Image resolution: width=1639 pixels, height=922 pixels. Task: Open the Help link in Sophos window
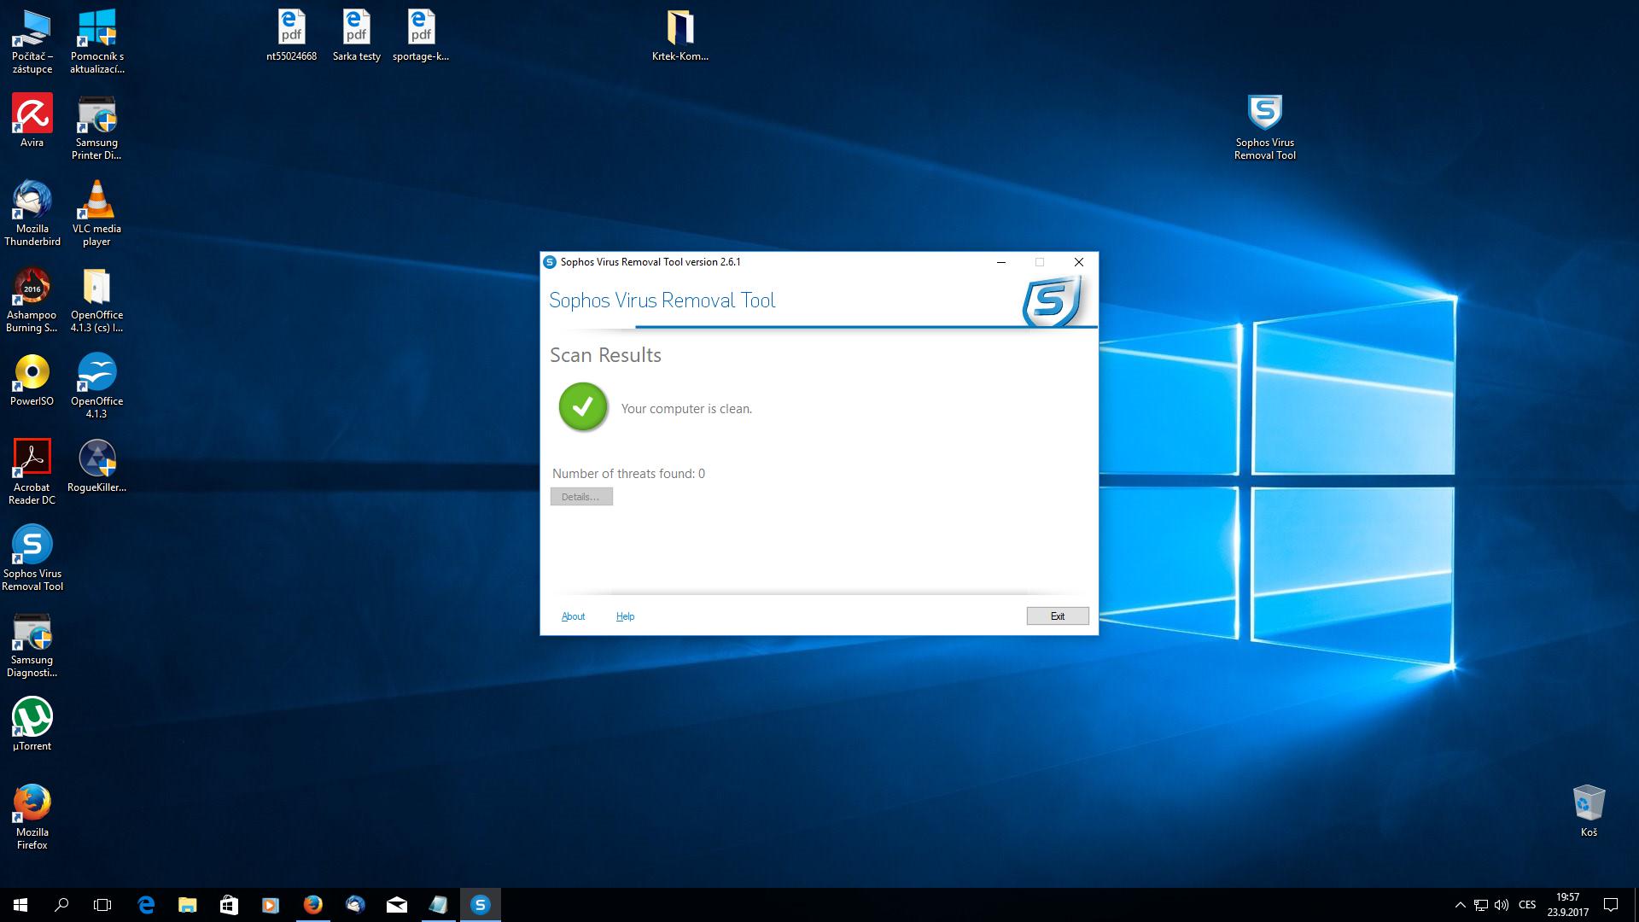625,616
